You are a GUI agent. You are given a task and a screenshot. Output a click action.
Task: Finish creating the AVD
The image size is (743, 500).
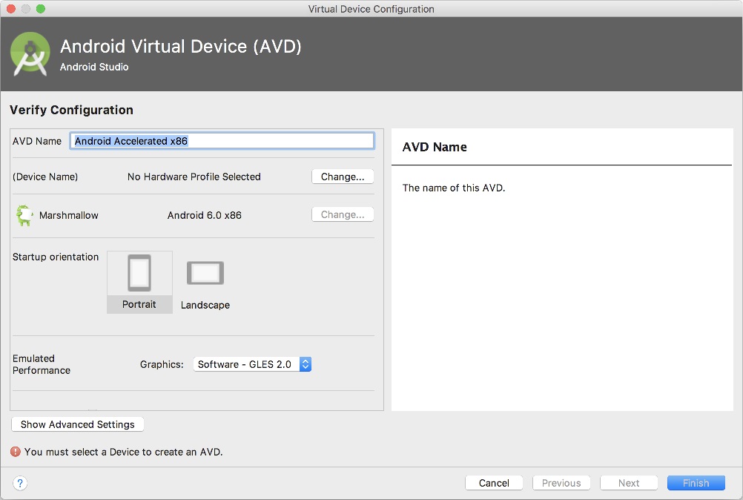pyautogui.click(x=696, y=482)
